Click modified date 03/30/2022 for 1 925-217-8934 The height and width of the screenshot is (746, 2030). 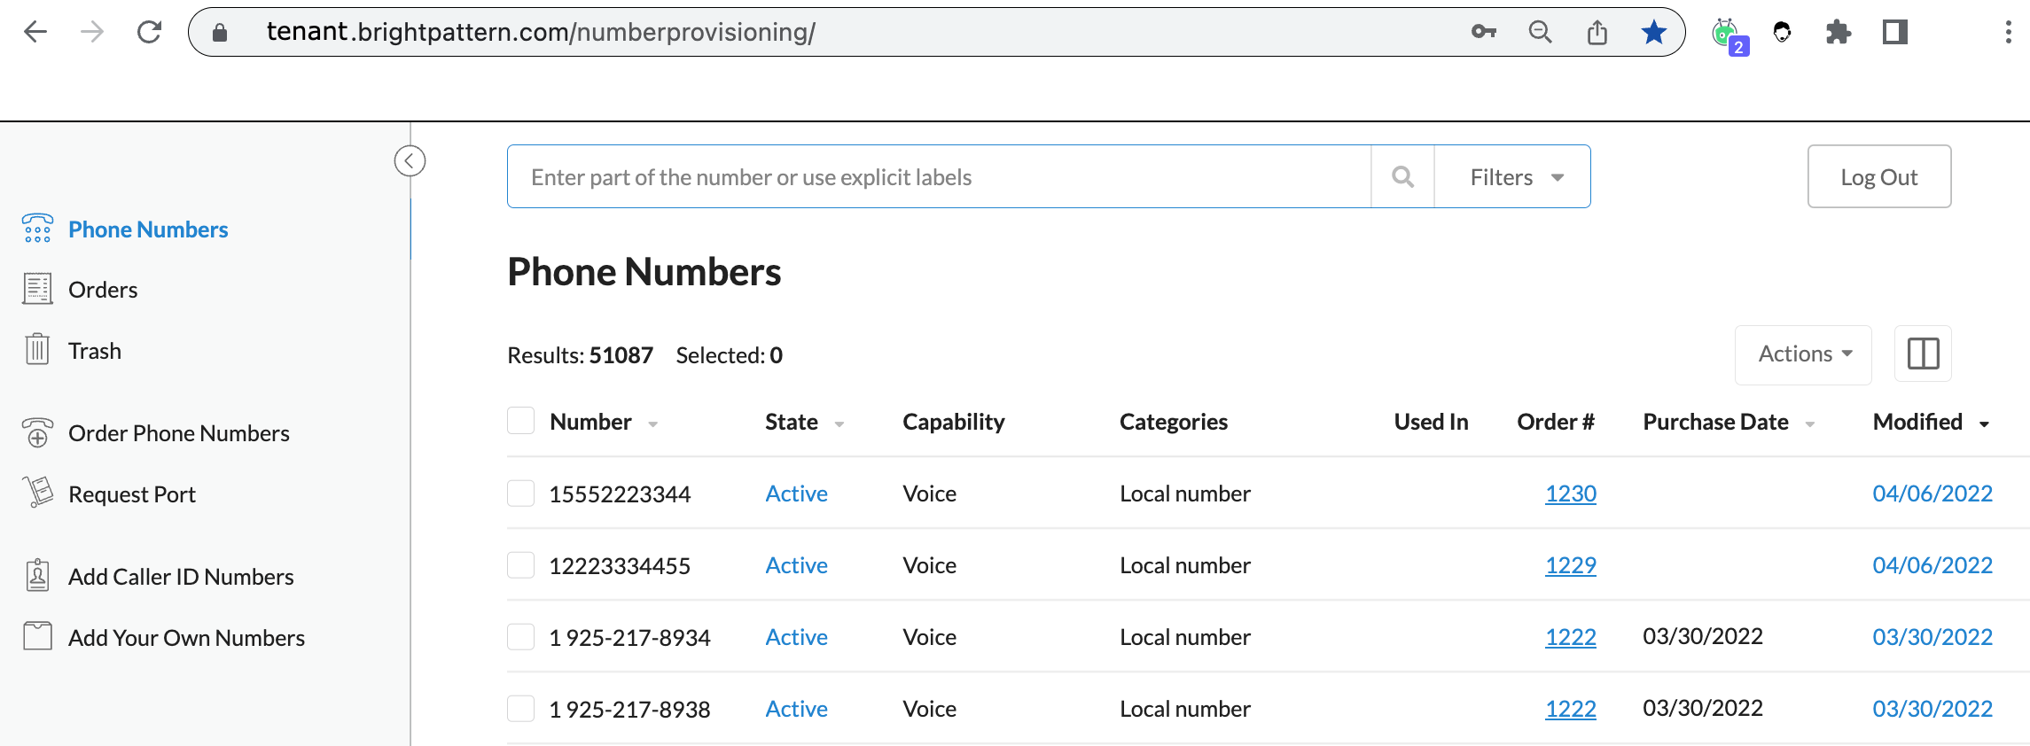tap(1932, 637)
